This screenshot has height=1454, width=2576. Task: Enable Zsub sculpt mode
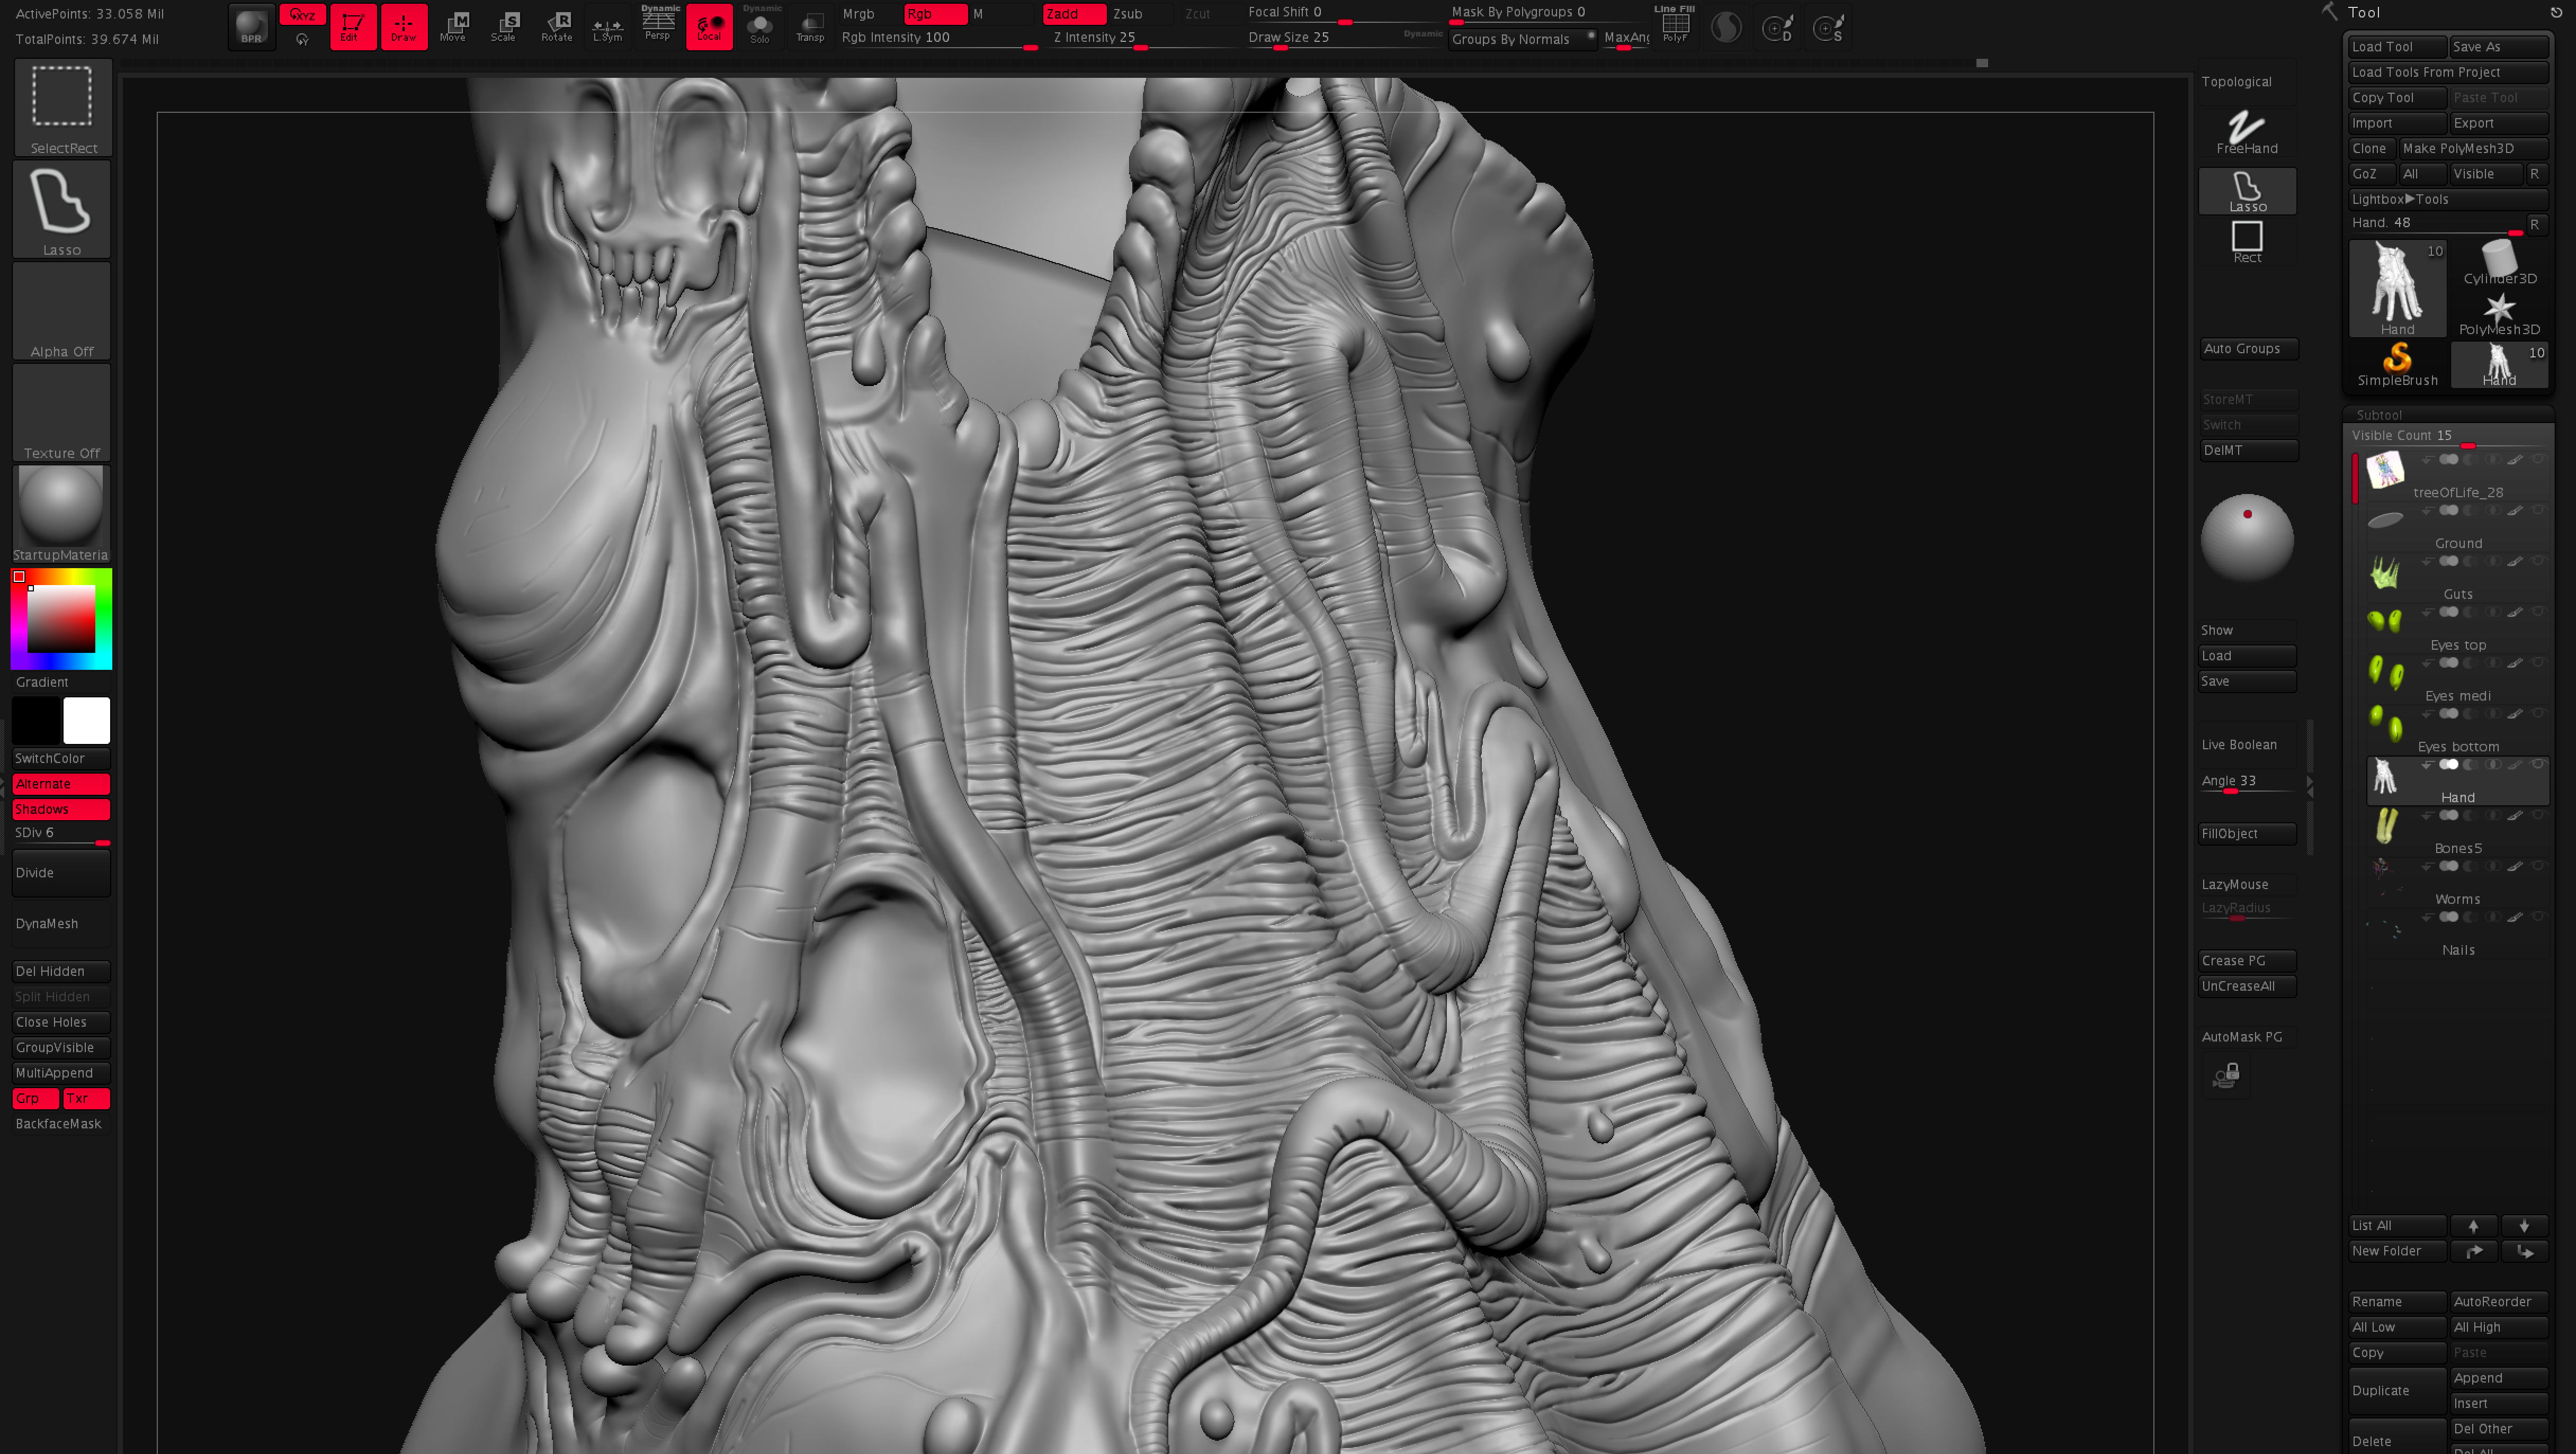tap(1141, 14)
